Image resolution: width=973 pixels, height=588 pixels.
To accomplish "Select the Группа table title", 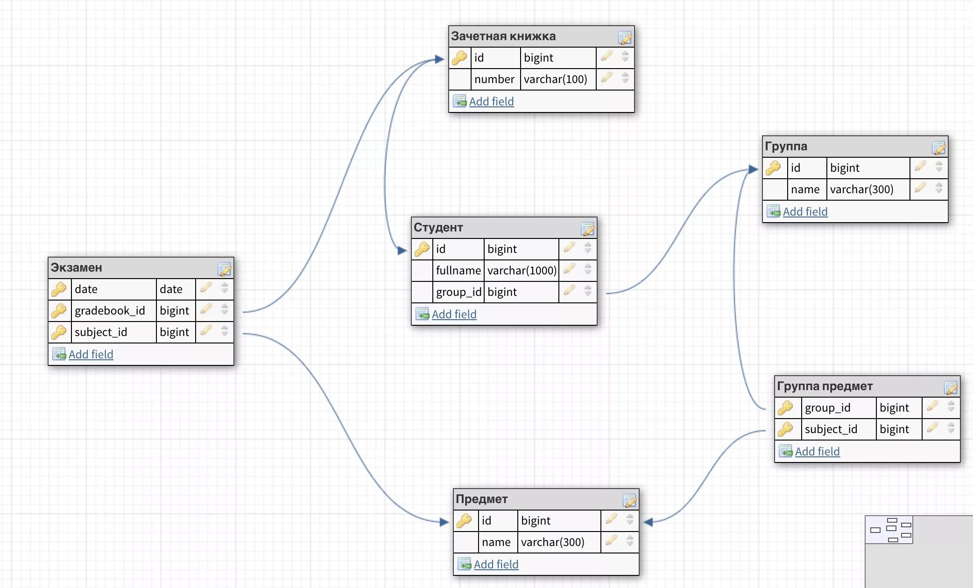I will (786, 146).
